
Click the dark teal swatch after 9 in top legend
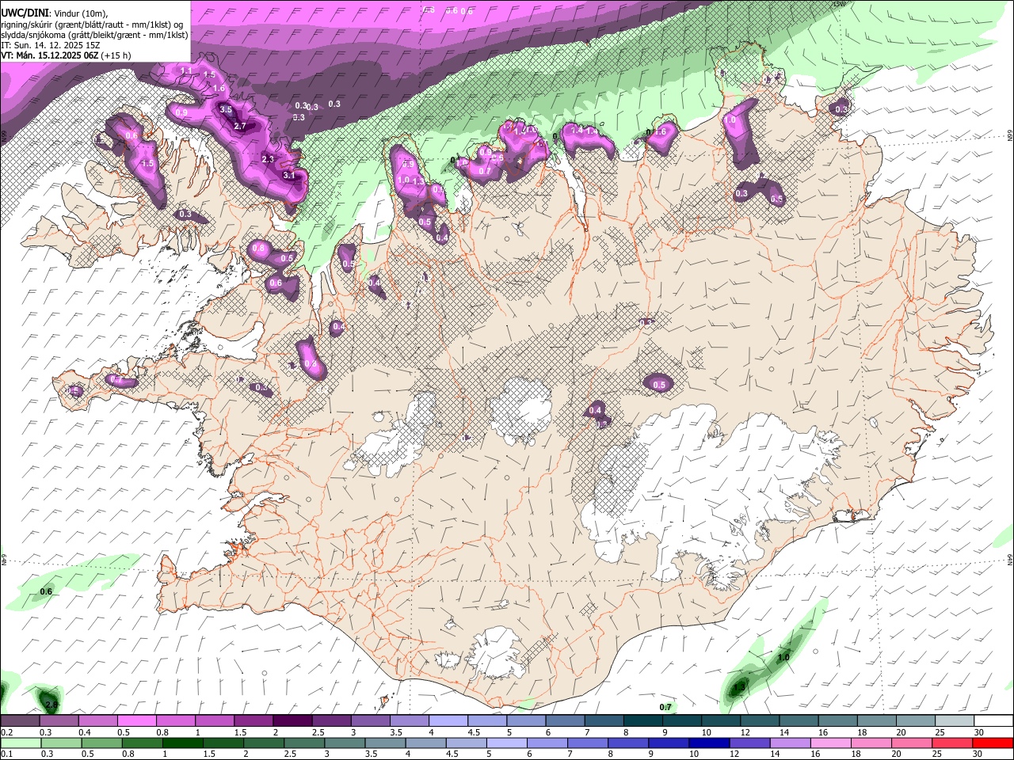pos(681,721)
